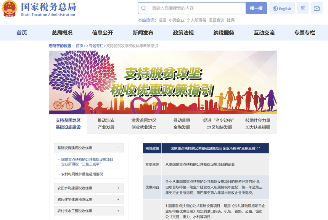Open 信息公开 navigation menu
This screenshot has width=328, height=220.
[103, 33]
